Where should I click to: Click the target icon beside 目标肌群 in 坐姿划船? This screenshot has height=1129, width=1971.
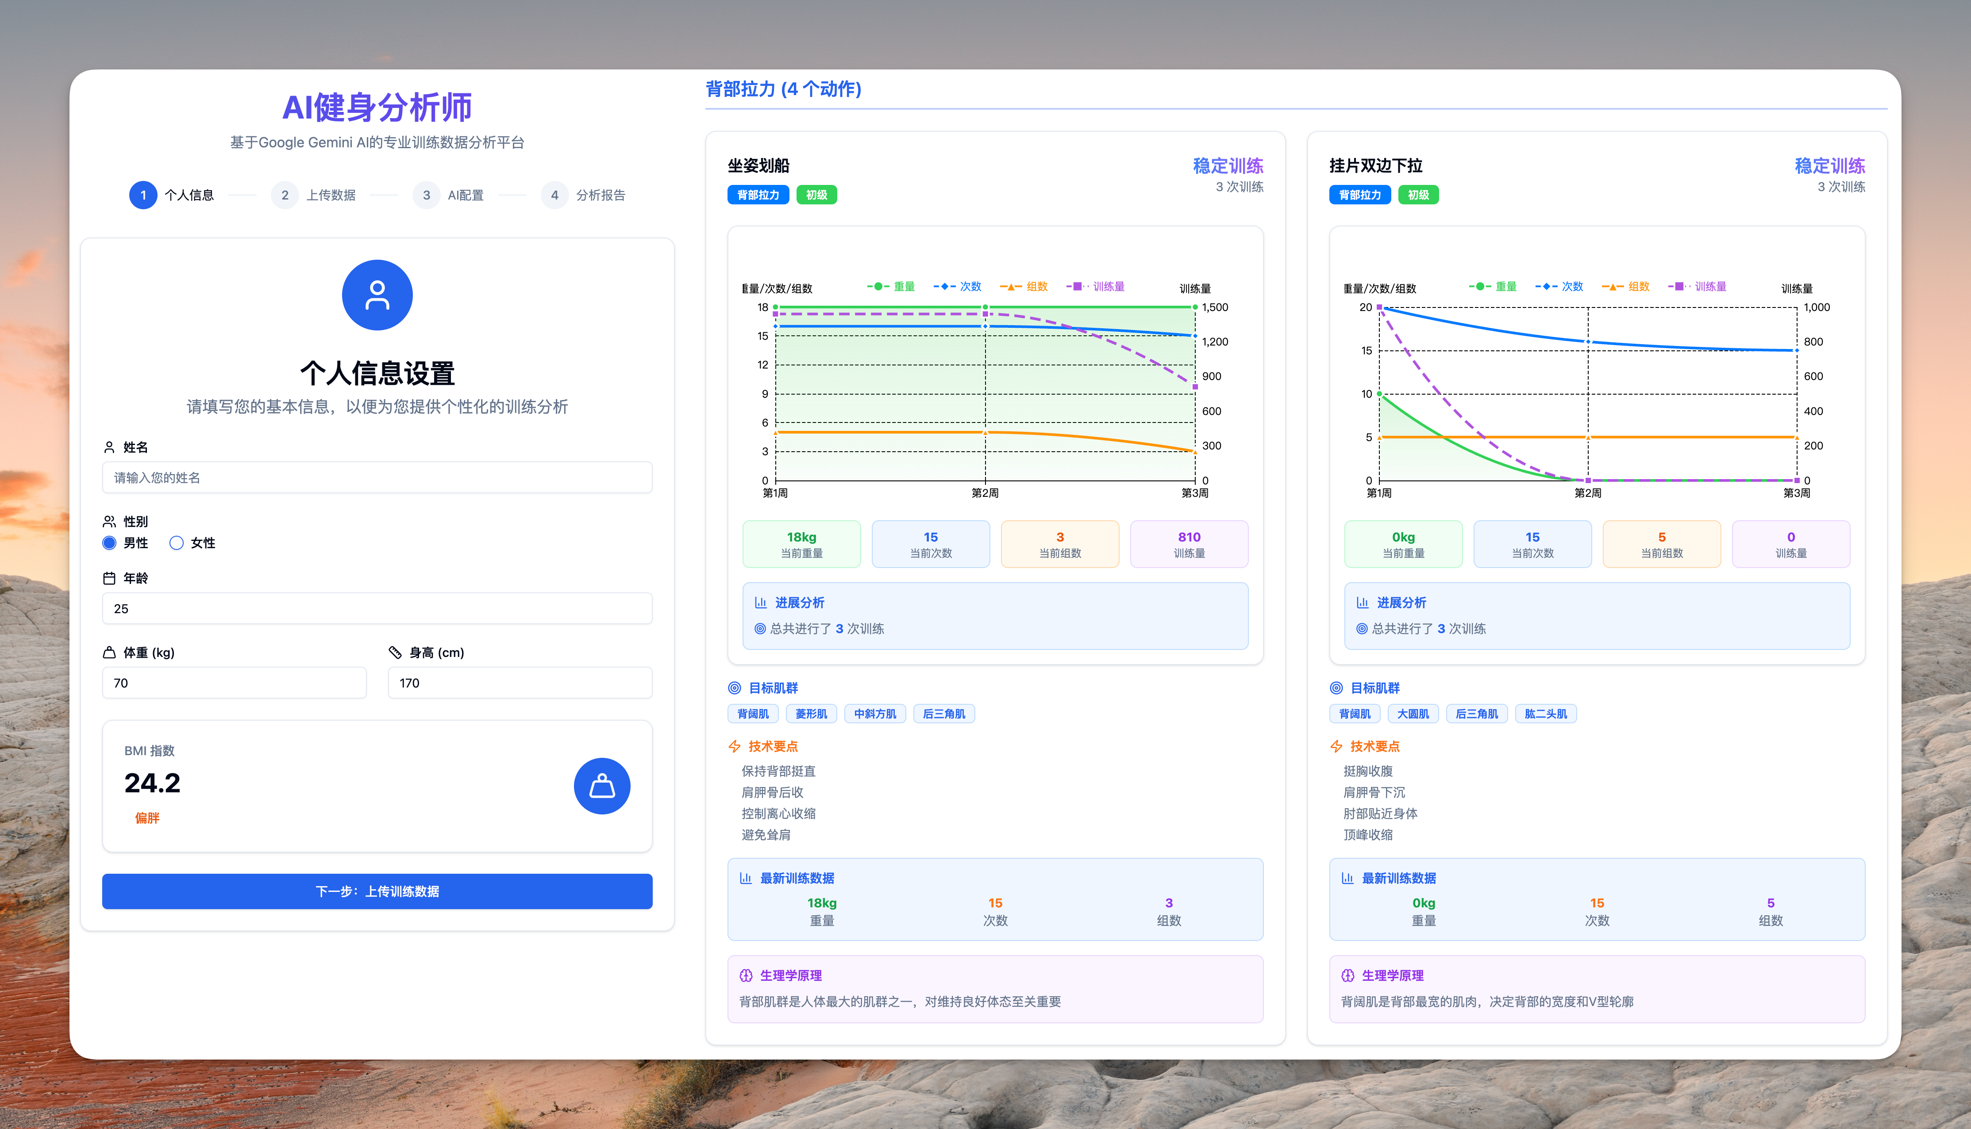pos(734,688)
